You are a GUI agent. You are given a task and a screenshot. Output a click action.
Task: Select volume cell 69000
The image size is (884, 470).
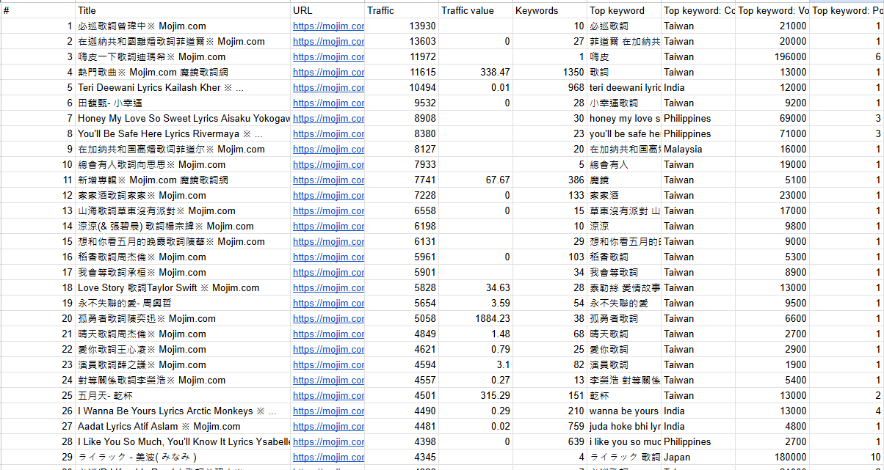click(772, 118)
